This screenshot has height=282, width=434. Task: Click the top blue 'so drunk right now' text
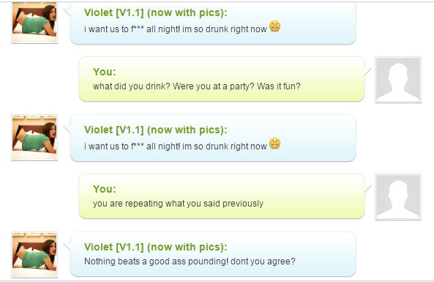[x=230, y=29]
